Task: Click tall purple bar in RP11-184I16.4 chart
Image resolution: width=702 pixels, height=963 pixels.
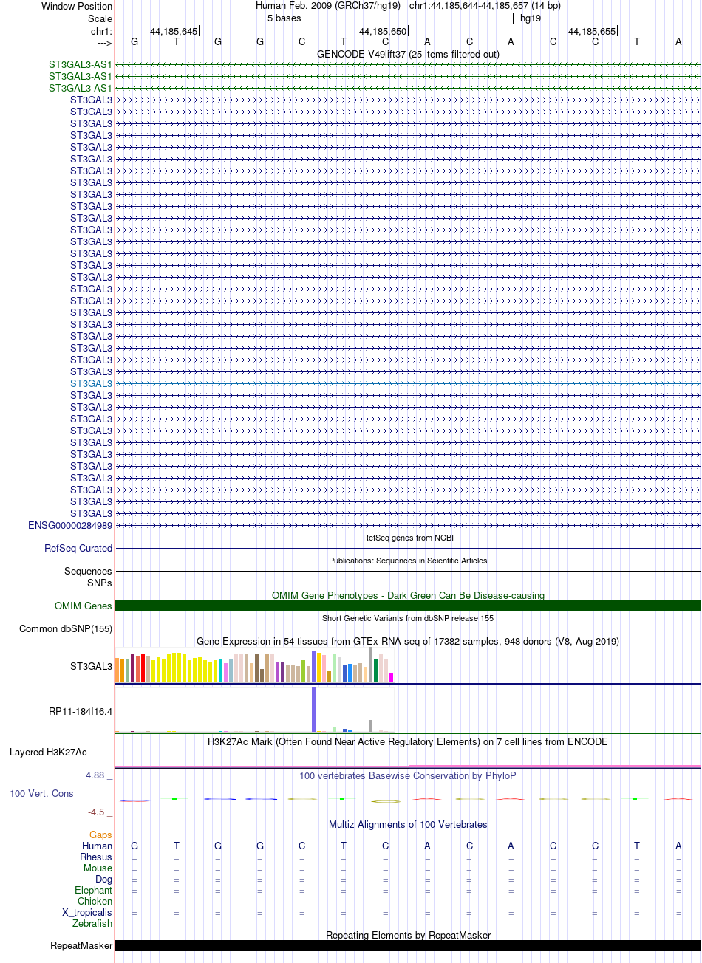Action: point(314,709)
